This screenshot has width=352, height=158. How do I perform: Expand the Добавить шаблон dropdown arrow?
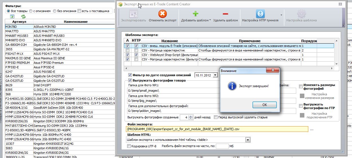point(210,20)
